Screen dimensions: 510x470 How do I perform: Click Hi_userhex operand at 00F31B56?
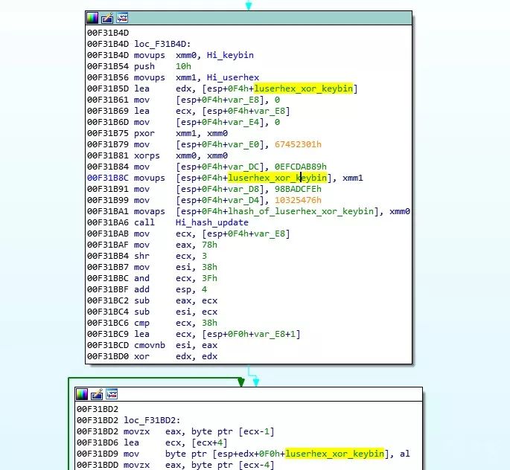233,77
